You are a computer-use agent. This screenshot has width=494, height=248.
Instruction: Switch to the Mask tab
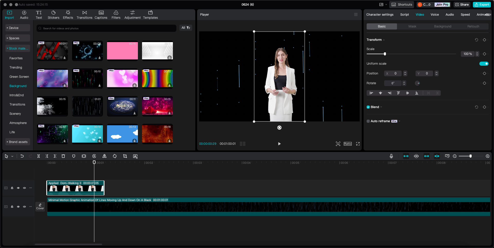(412, 26)
